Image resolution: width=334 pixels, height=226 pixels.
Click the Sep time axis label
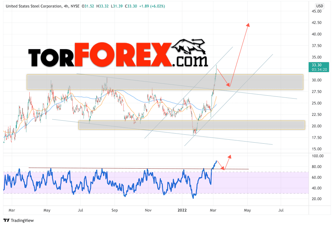[x=115, y=210]
